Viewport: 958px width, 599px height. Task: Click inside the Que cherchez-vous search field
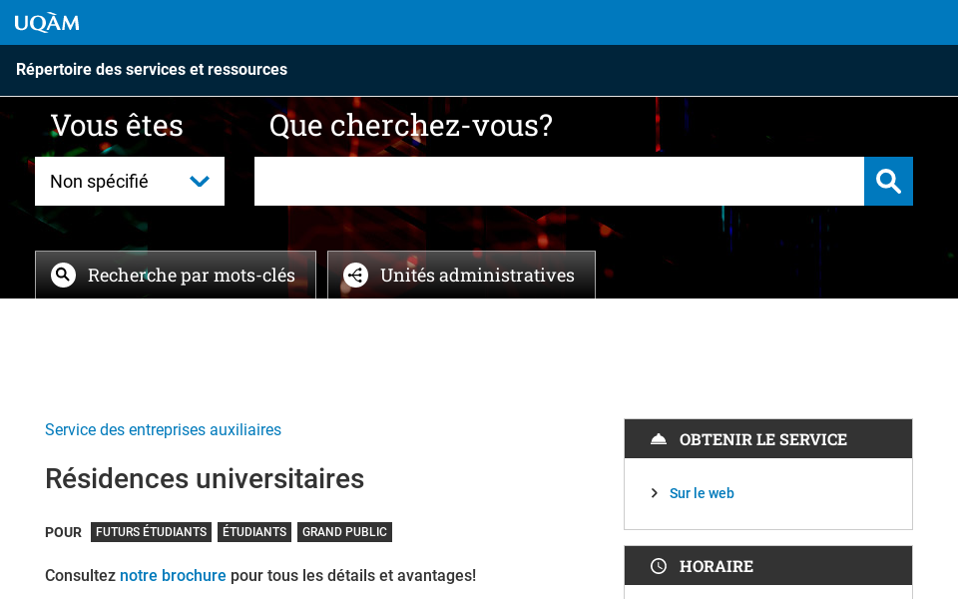559,181
